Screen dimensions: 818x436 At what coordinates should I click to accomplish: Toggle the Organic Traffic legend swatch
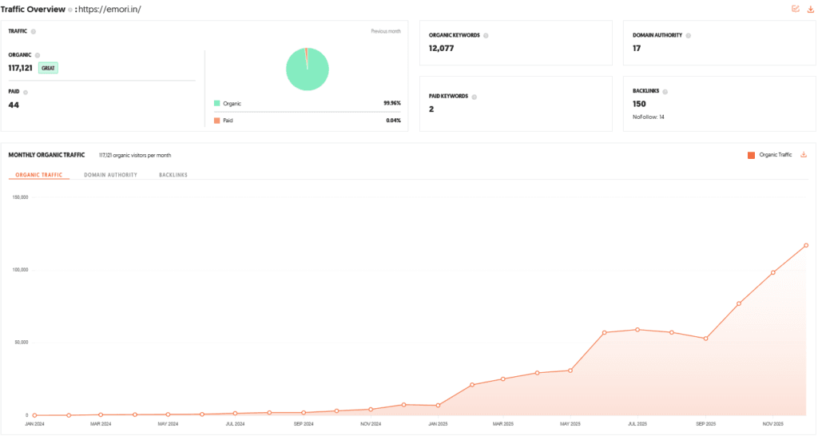(751, 155)
